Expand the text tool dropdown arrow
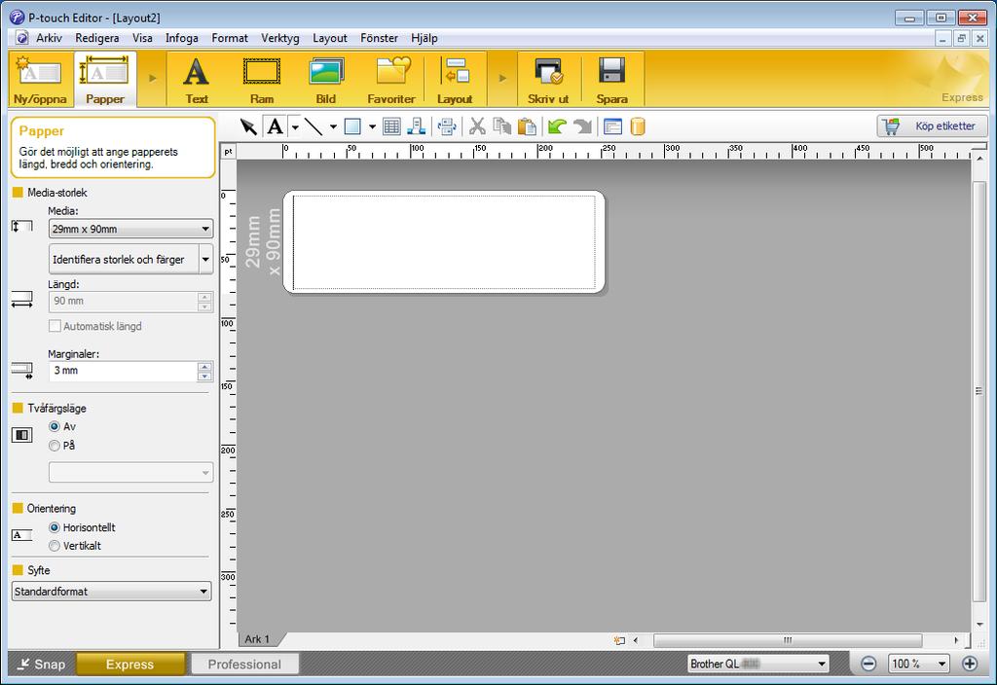Image resolution: width=997 pixels, height=685 pixels. click(295, 127)
